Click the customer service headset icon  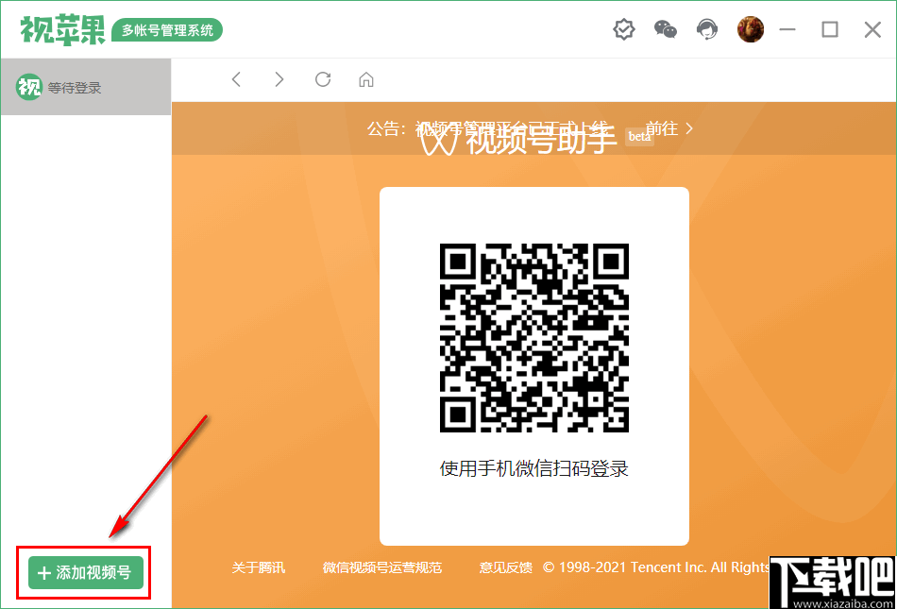[706, 29]
